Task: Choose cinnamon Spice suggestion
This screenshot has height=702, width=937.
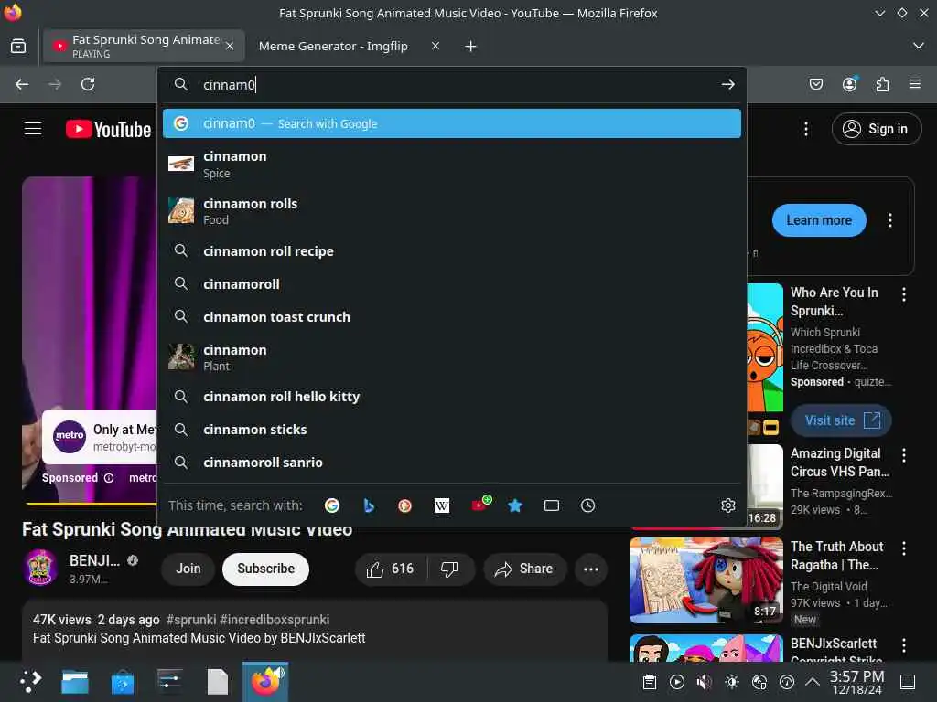Action: pos(452,165)
